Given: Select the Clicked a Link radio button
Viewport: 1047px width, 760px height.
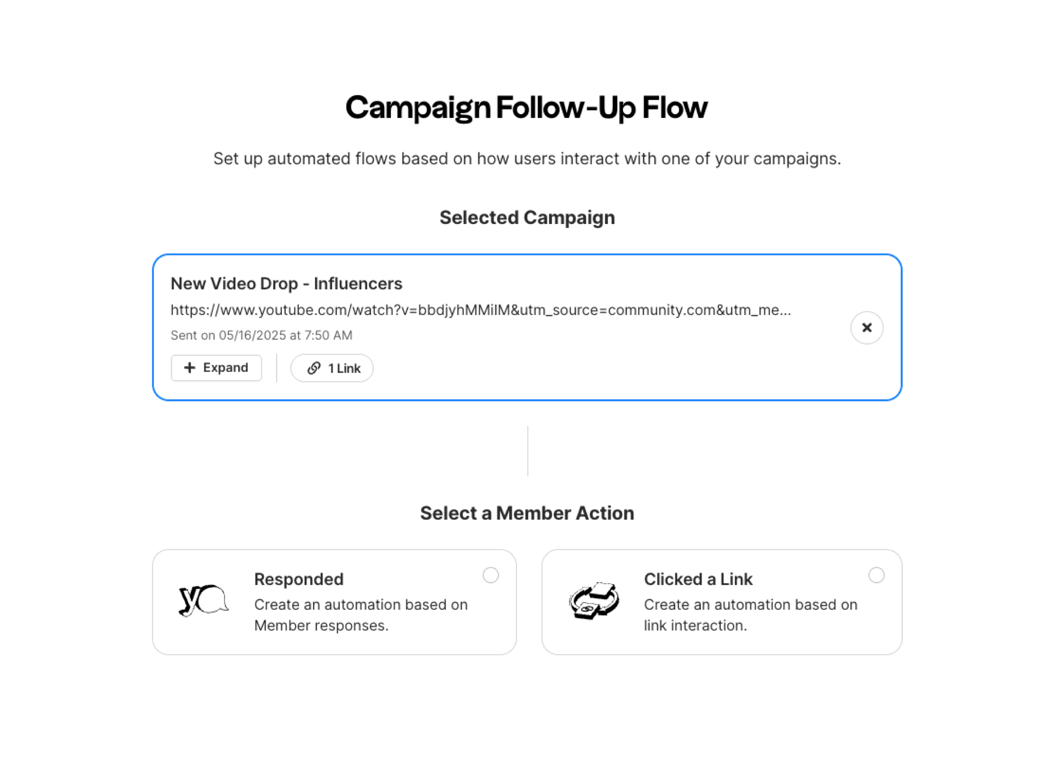Looking at the screenshot, I should [x=877, y=575].
